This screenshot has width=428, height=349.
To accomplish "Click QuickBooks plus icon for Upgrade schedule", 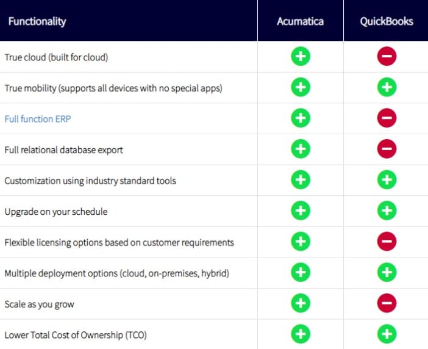I will coord(387,211).
